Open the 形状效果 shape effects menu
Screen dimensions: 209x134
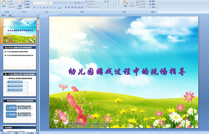(x=142, y=7)
